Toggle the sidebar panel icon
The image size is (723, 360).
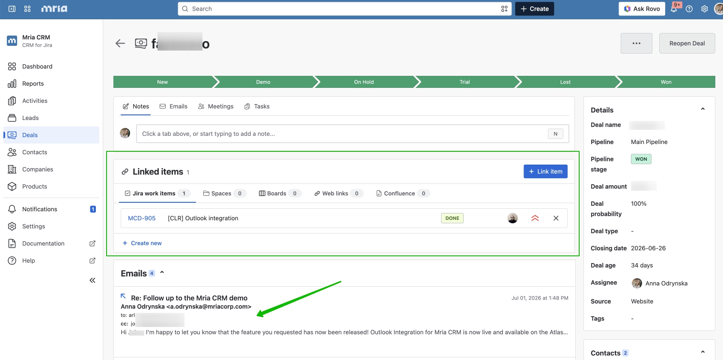point(12,9)
